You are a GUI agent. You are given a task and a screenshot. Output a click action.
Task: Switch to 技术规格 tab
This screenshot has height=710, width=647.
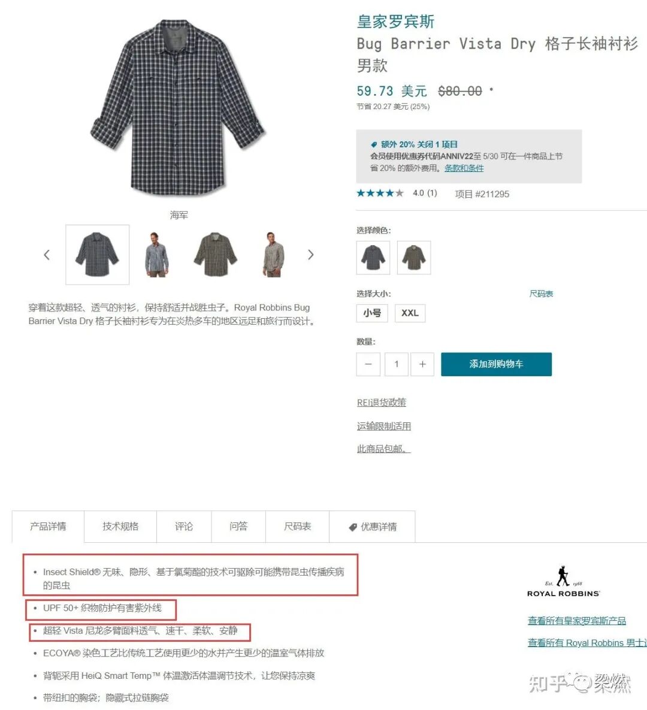tap(120, 527)
